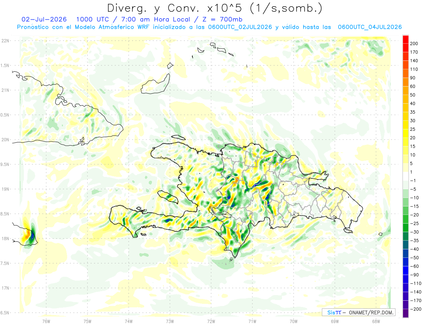Click the longitude label '73W'
The width and height of the screenshot is (422, 326).
coord(170,321)
